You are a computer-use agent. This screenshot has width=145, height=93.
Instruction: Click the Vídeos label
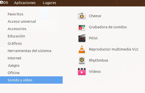(95, 72)
